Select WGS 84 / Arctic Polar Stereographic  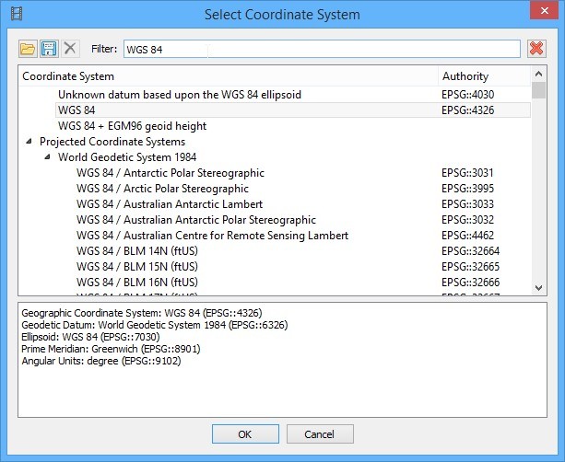[x=162, y=189]
